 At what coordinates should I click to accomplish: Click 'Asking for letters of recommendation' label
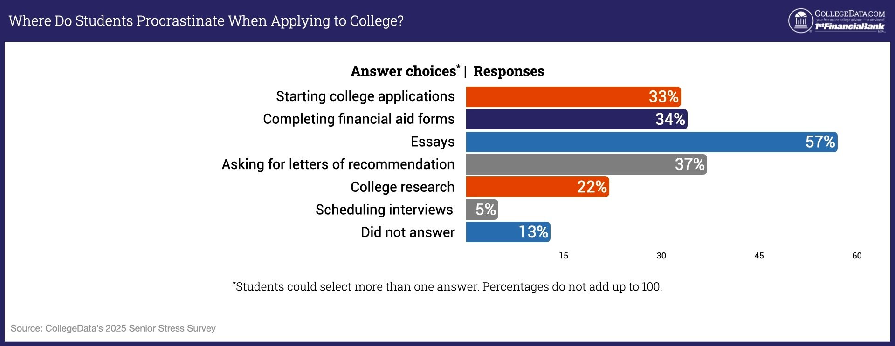coord(338,164)
